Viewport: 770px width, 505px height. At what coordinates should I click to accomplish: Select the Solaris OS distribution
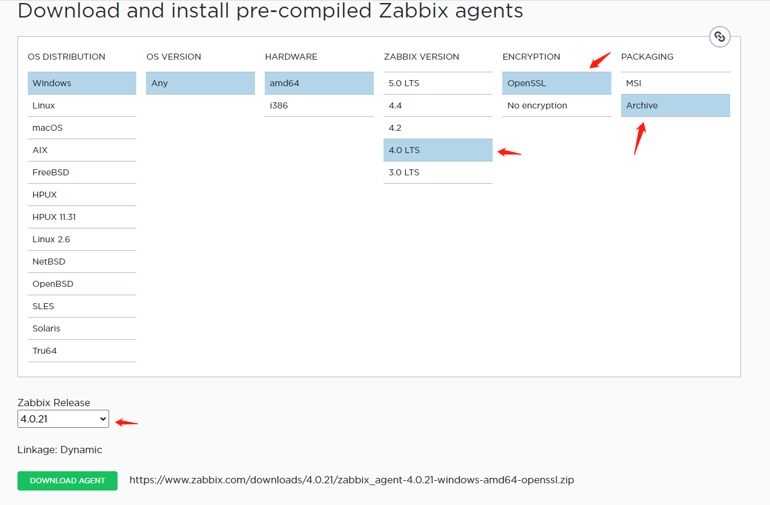81,328
